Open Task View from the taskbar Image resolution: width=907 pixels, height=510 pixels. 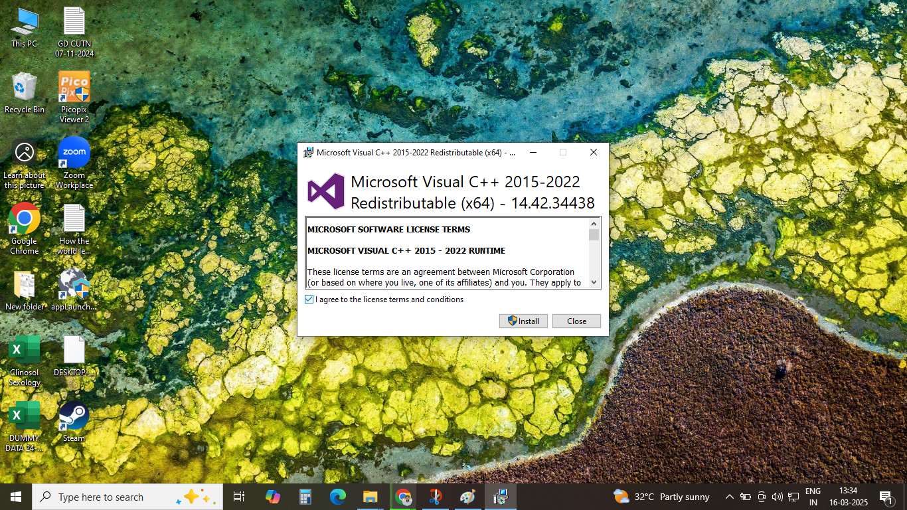[x=239, y=497]
